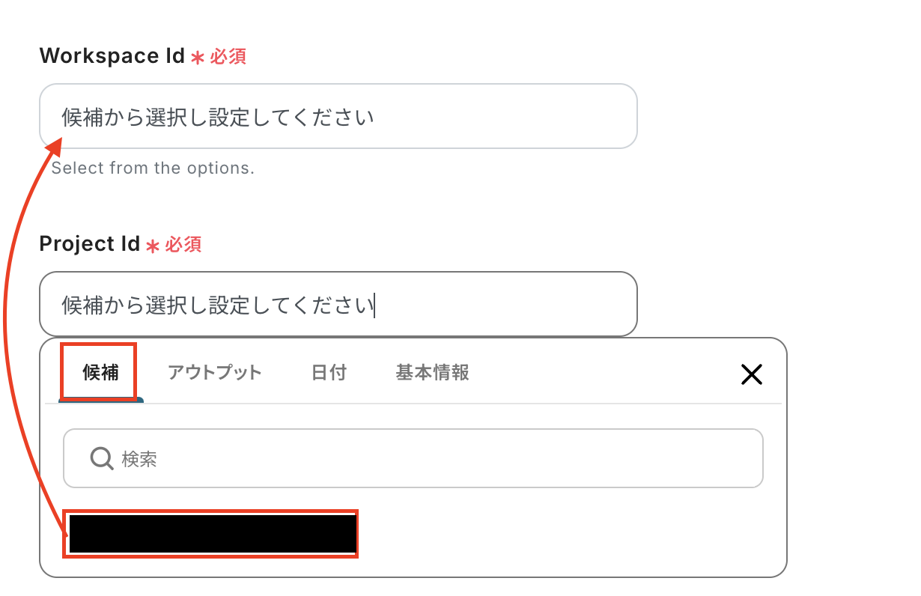
Task: Click the search magnifier icon
Action: 101,458
